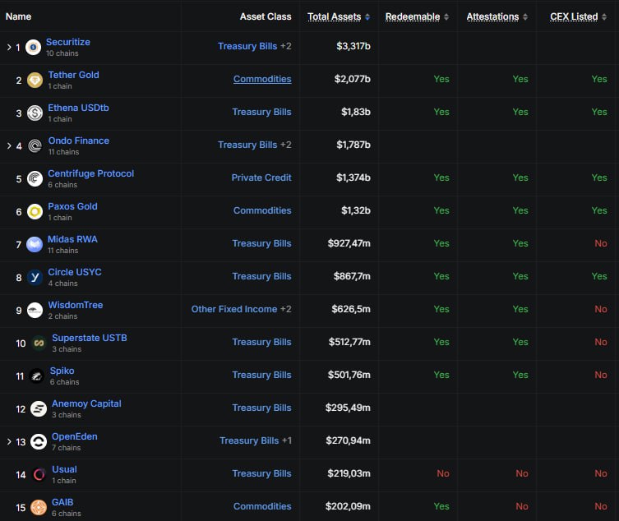Image resolution: width=619 pixels, height=521 pixels.
Task: Click the CEX Listed column header
Action: coord(574,16)
